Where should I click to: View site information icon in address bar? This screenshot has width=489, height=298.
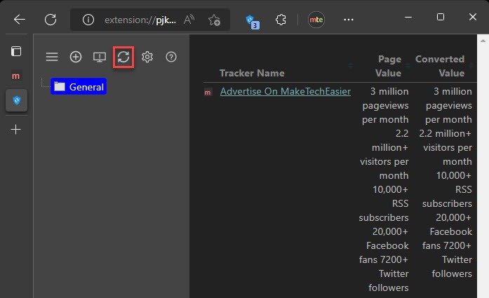pos(88,20)
